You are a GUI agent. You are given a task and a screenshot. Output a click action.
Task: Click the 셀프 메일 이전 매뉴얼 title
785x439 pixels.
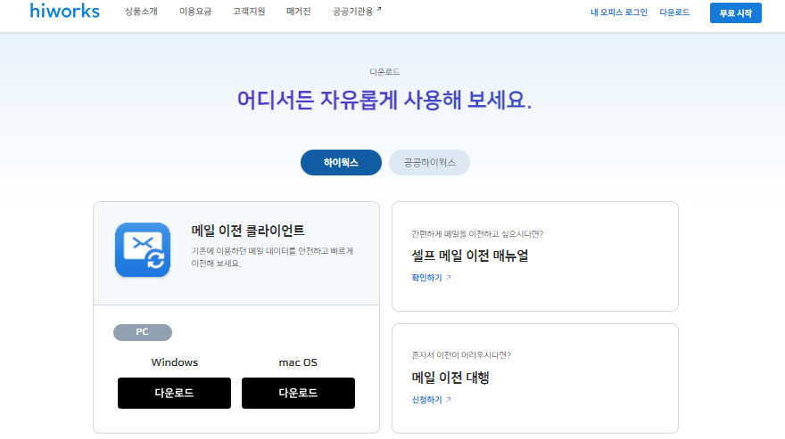pos(469,256)
